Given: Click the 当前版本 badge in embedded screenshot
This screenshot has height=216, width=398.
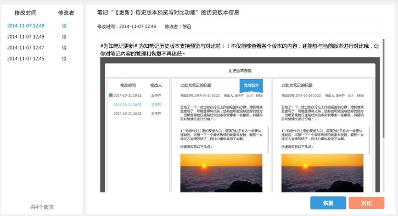Looking at the screenshot, I should [251, 86].
